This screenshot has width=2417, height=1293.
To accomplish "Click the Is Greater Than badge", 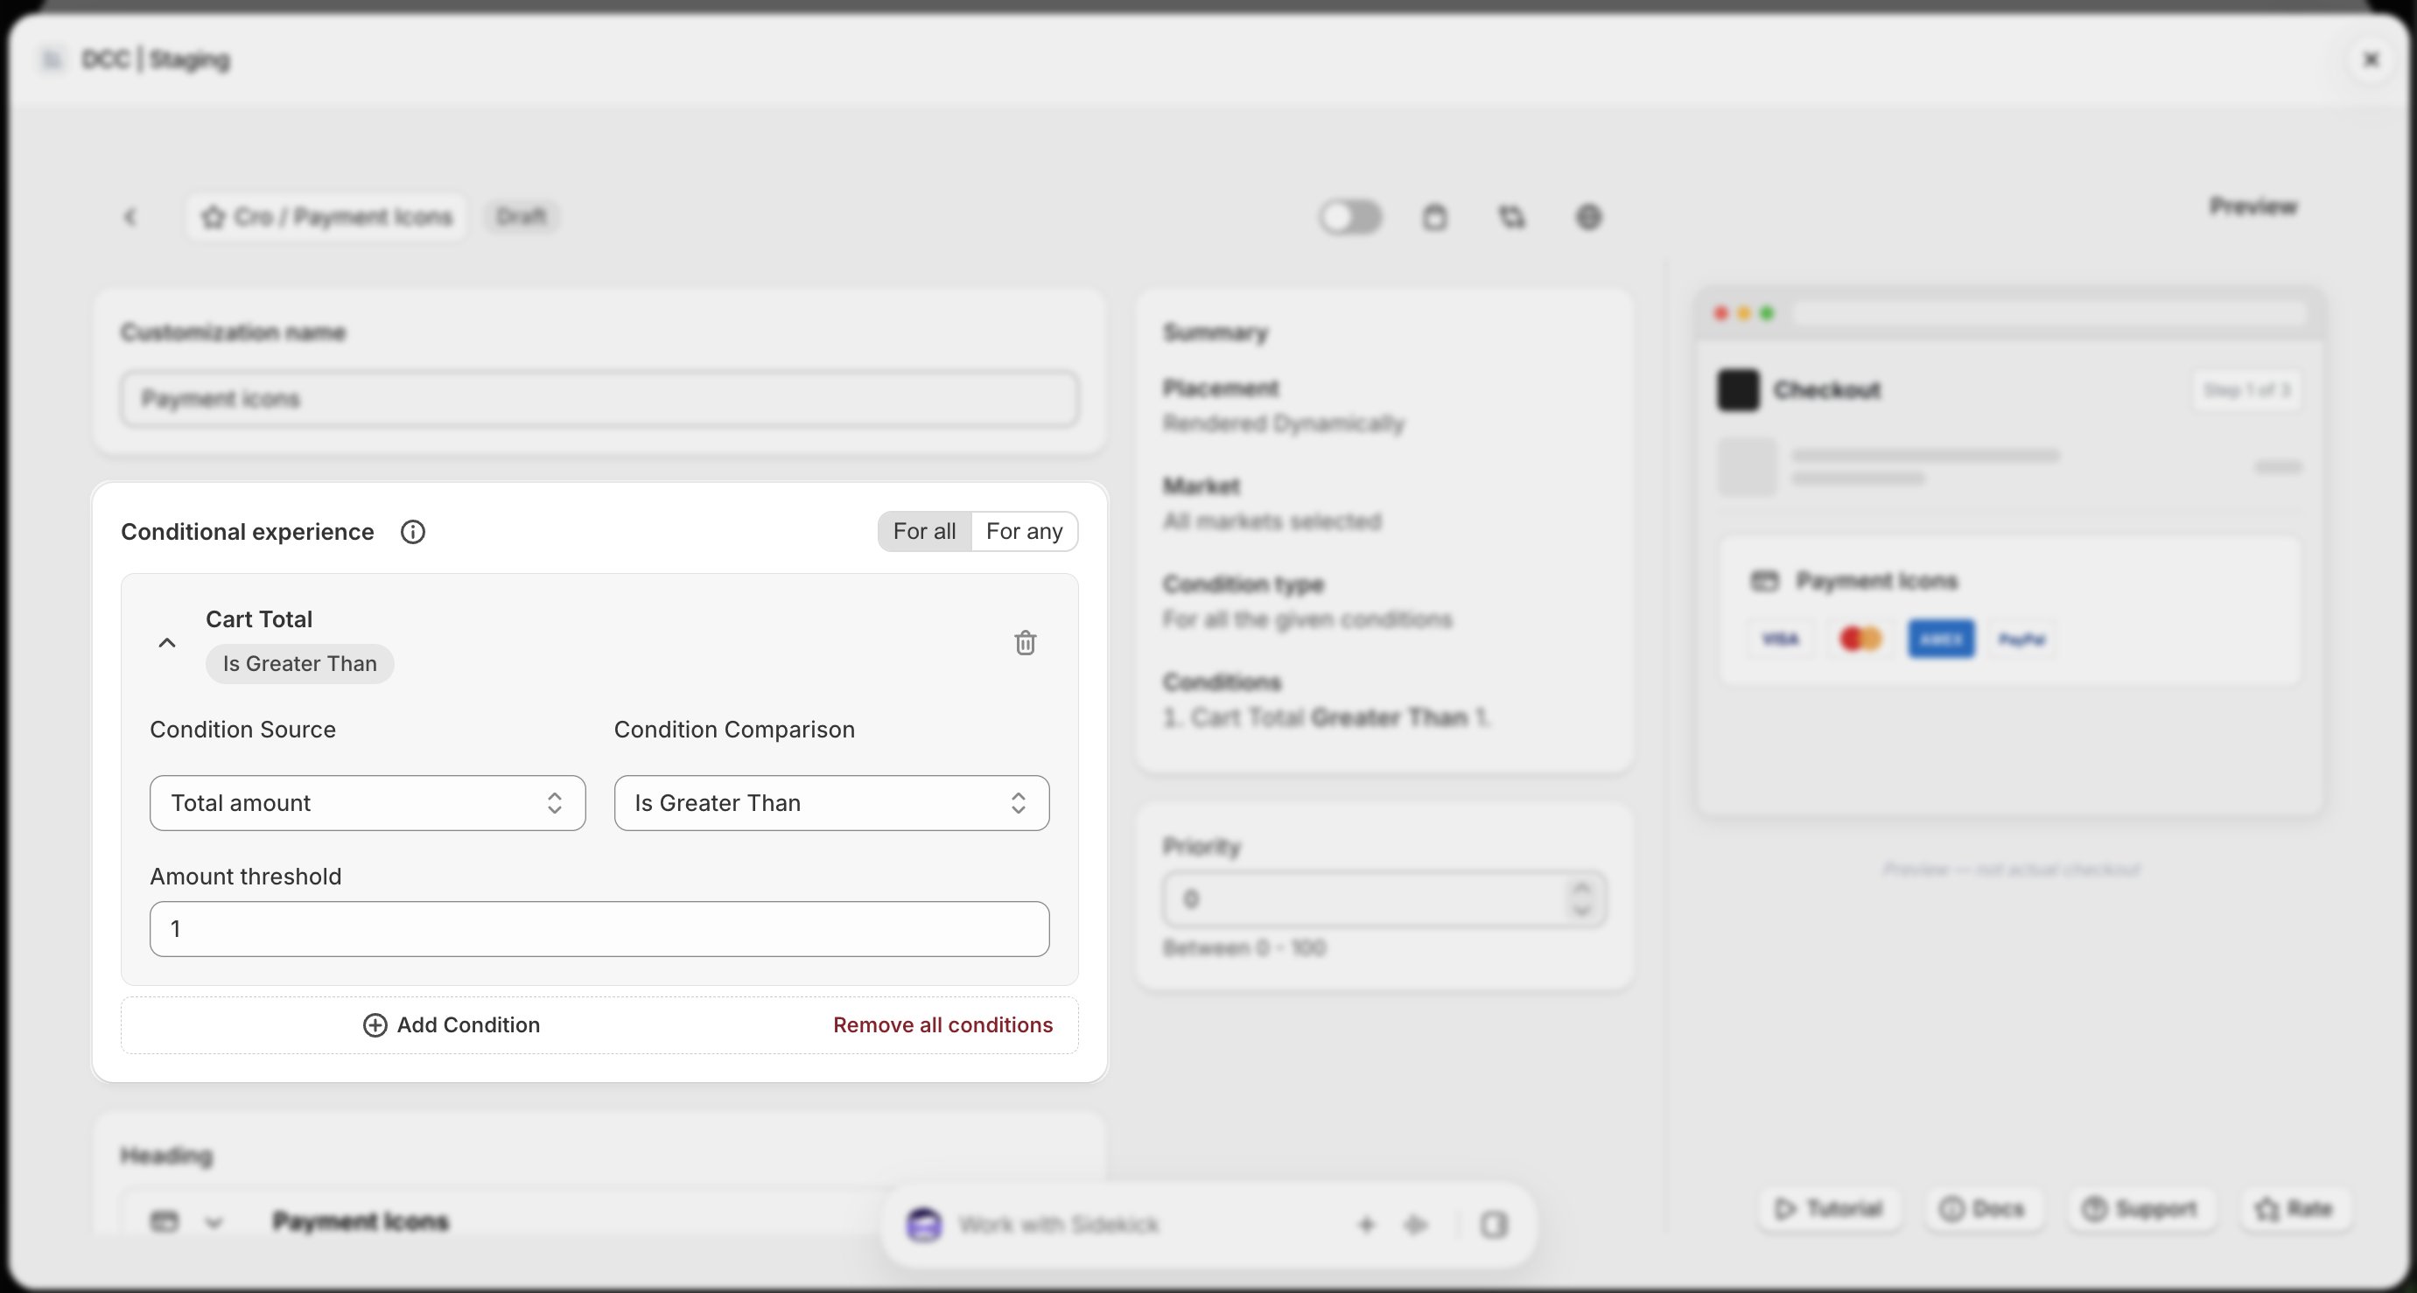I will pos(299,663).
